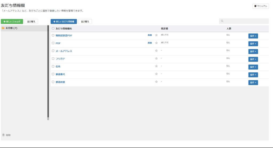Click star icon for 都道府県 row
This screenshot has height=148, width=273.
pos(156,82)
